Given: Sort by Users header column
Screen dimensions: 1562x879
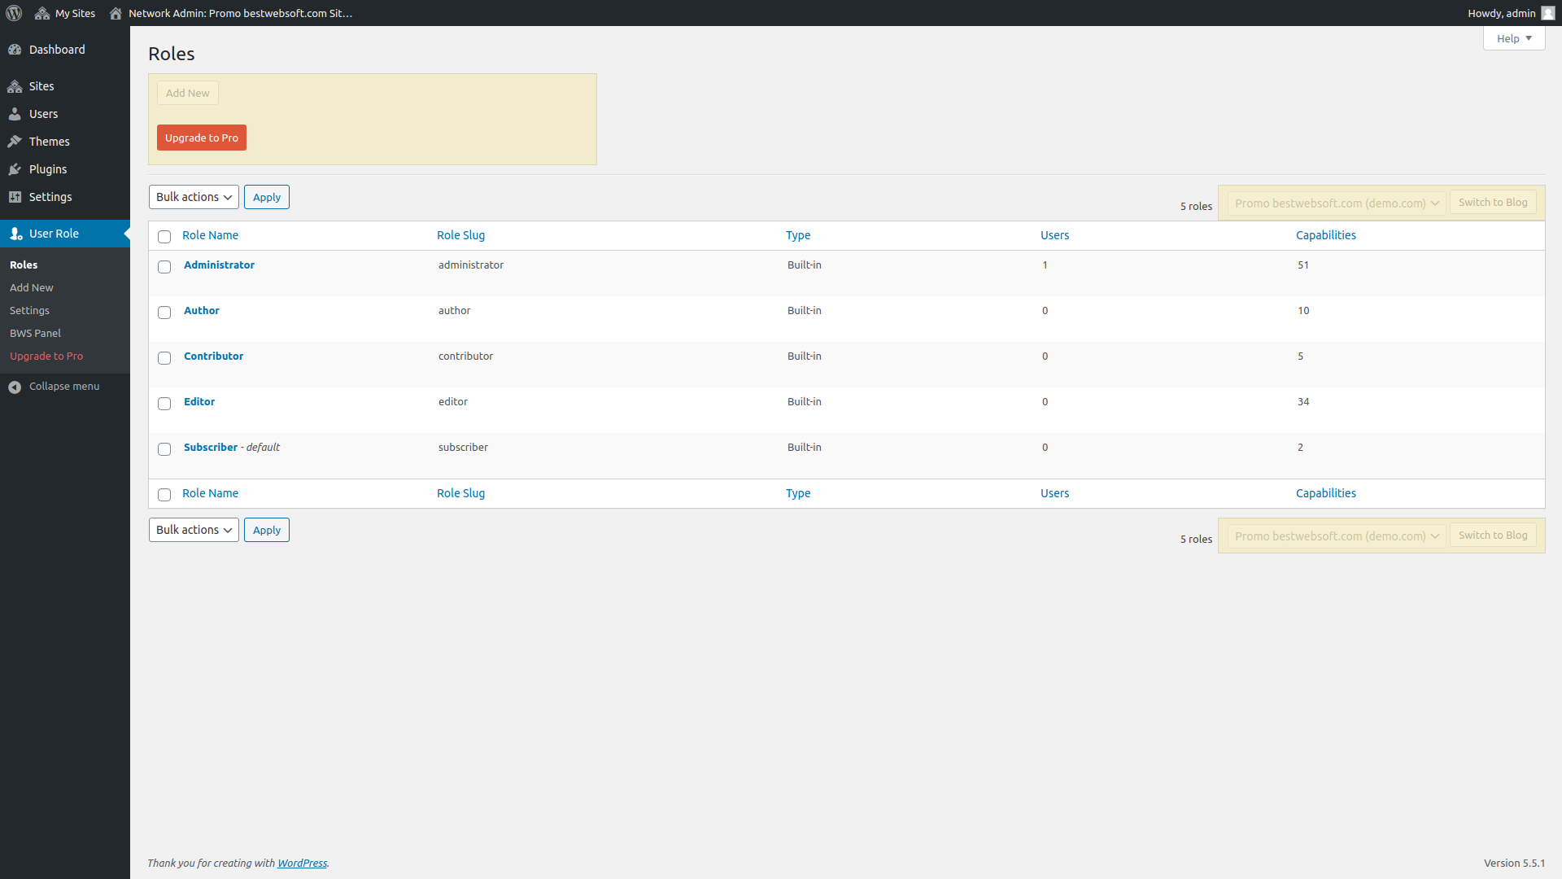Looking at the screenshot, I should click(1054, 235).
